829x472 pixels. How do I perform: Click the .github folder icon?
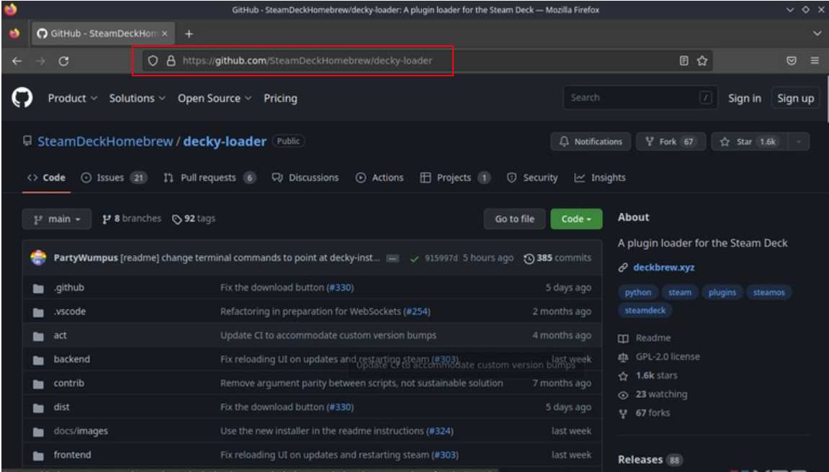click(38, 289)
